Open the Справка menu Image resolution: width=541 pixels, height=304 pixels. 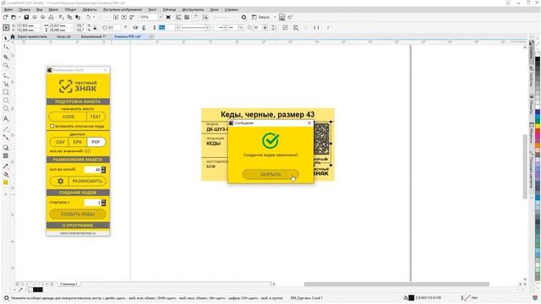tap(231, 9)
